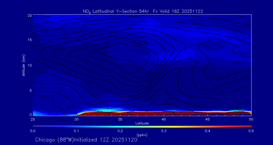Click the altitude axis tick label "10"
The image size is (273, 145).
(30, 65)
